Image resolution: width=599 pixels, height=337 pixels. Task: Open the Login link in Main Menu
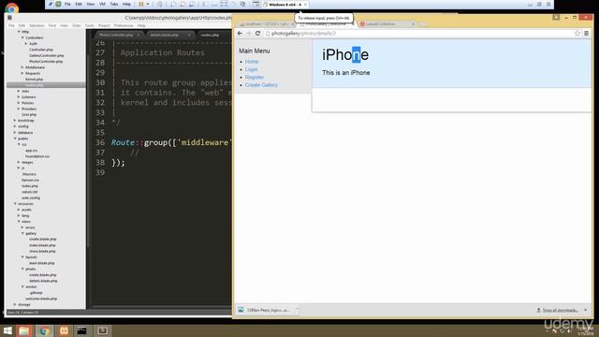252,69
